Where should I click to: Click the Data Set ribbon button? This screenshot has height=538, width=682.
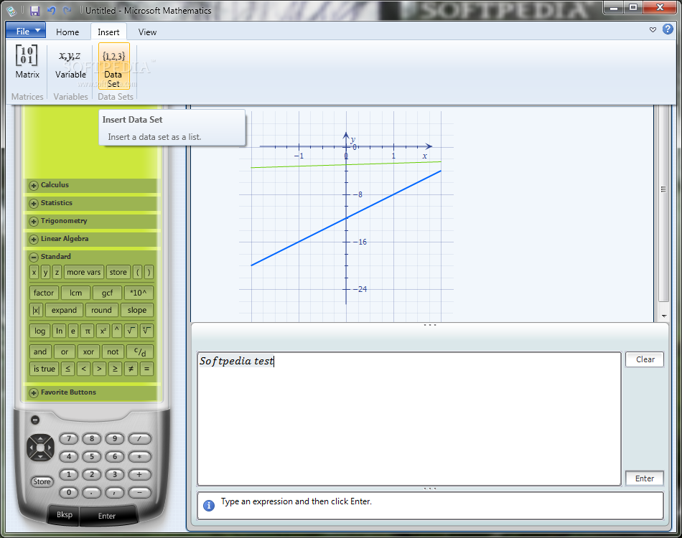[x=114, y=65]
